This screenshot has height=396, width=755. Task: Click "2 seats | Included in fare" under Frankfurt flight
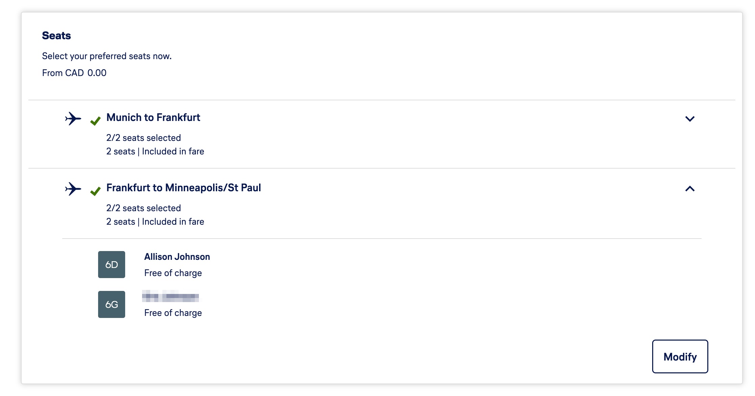point(155,222)
